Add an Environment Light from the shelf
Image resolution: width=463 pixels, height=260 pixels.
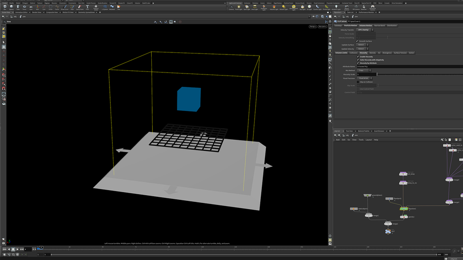point(294,8)
